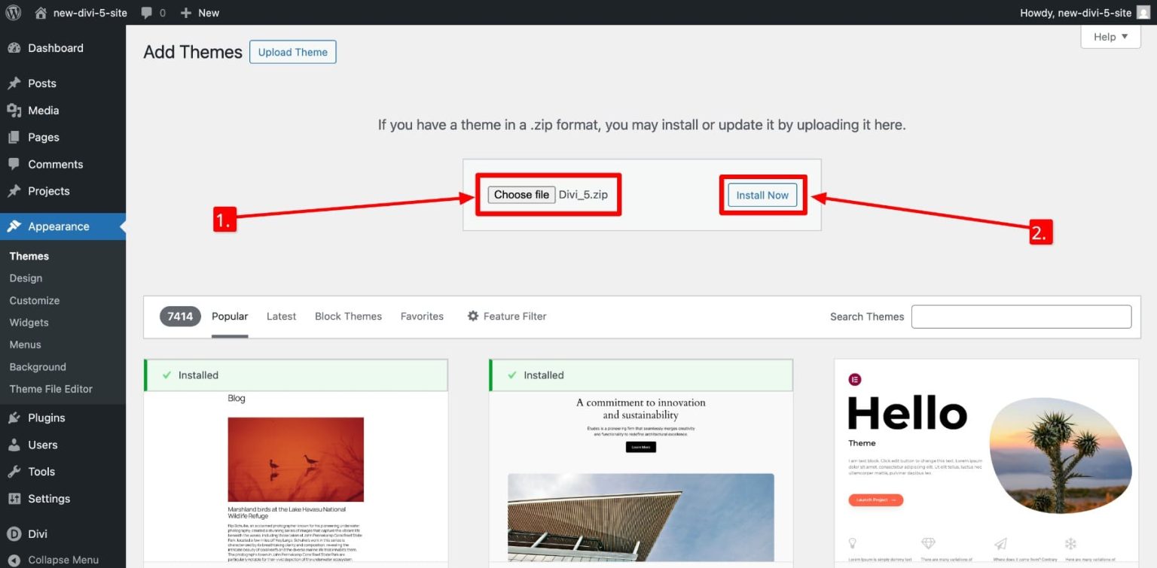This screenshot has height=568, width=1157.
Task: Click the Search Themes input field
Action: 1021,316
